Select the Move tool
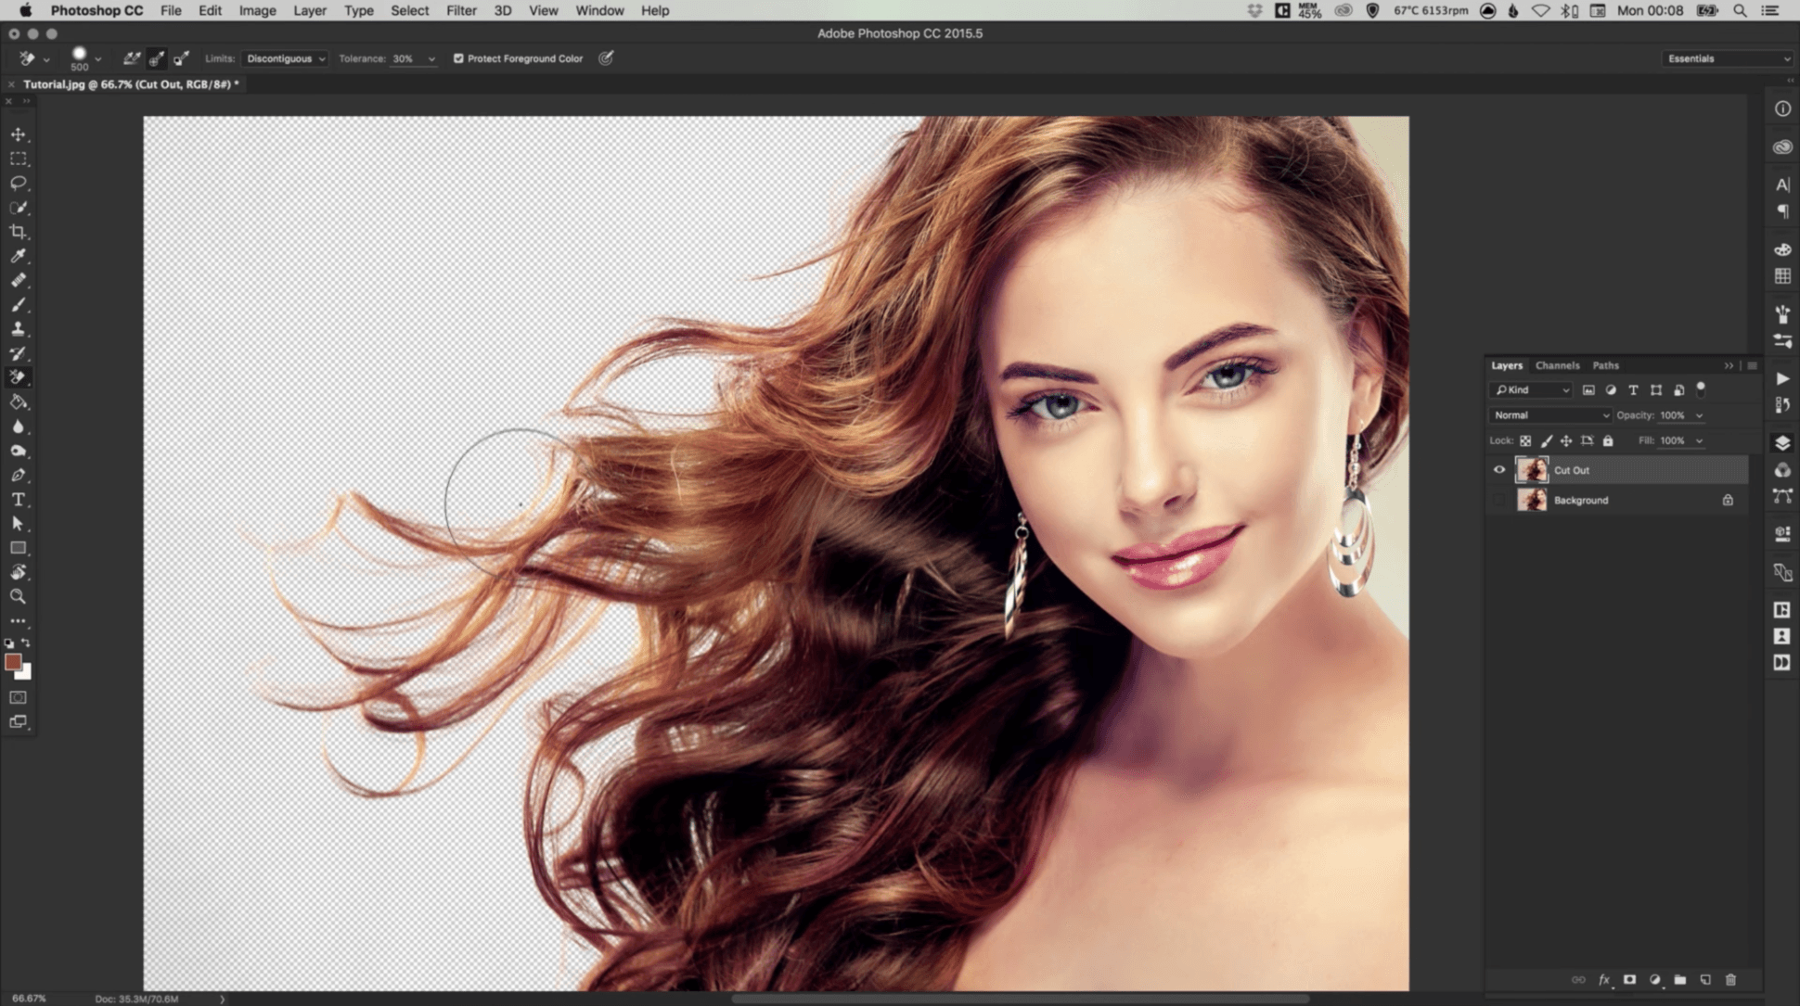This screenshot has width=1800, height=1006. [19, 134]
